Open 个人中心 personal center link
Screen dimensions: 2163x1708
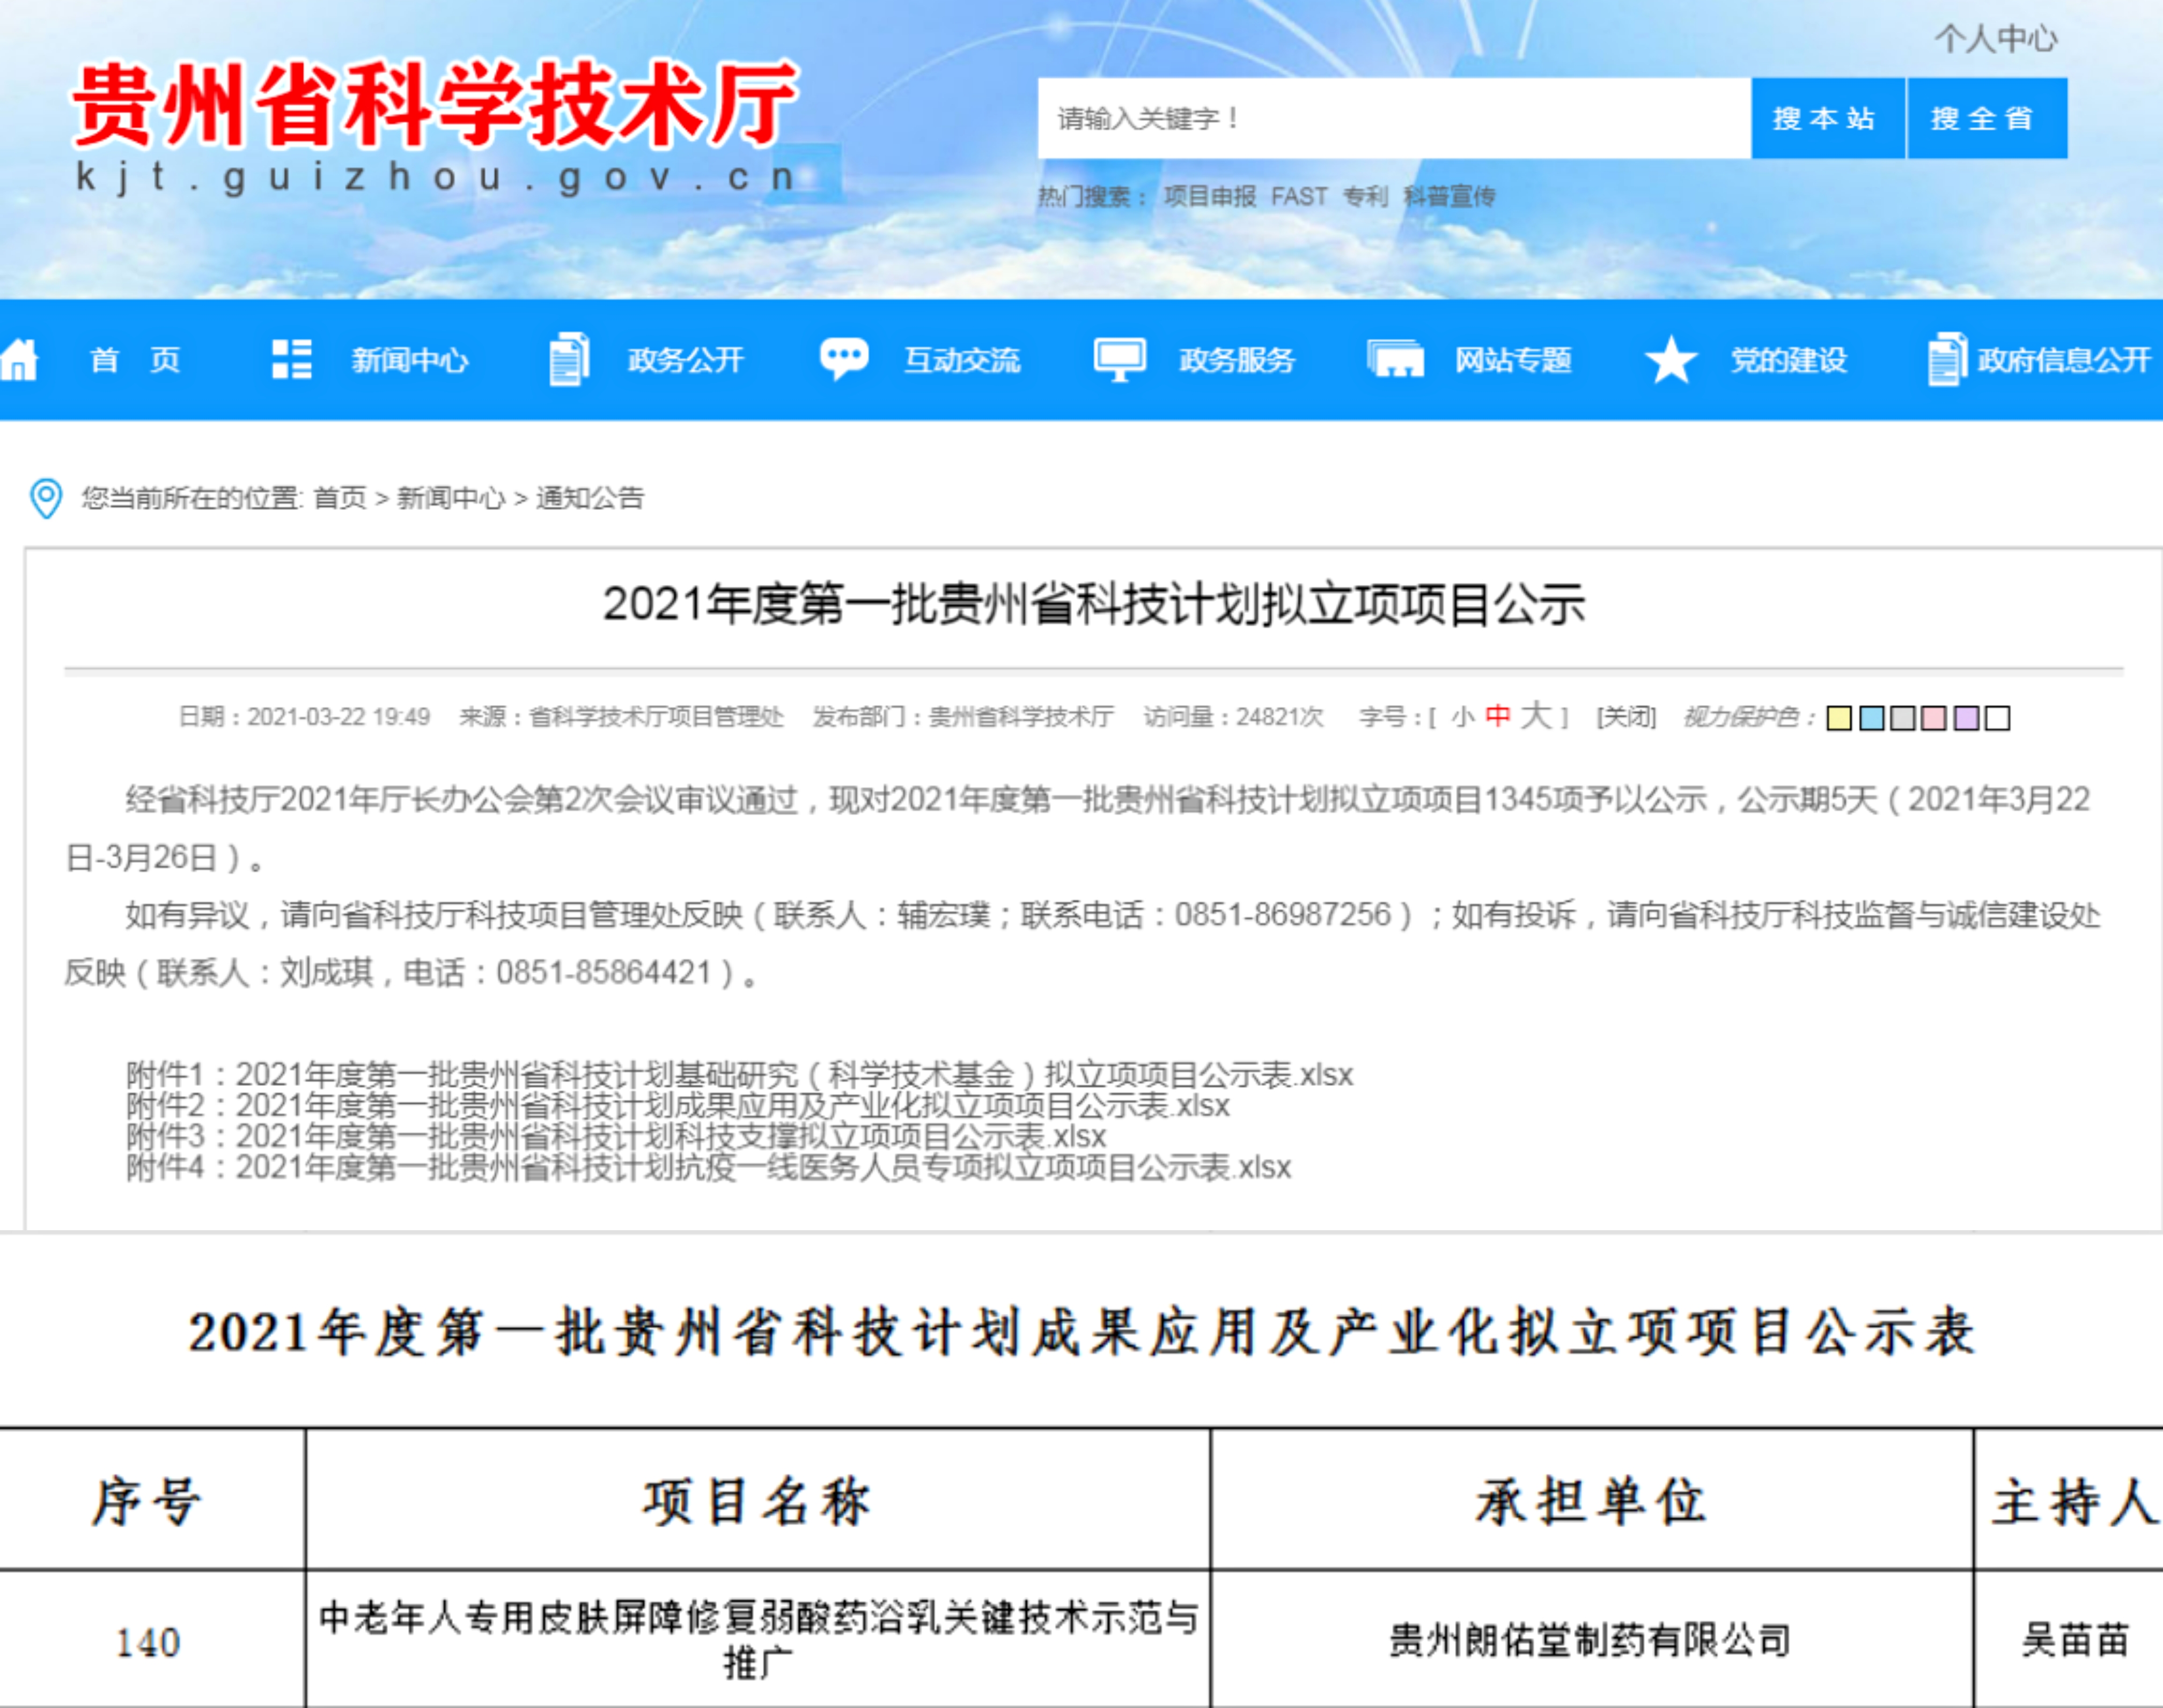click(x=1995, y=39)
